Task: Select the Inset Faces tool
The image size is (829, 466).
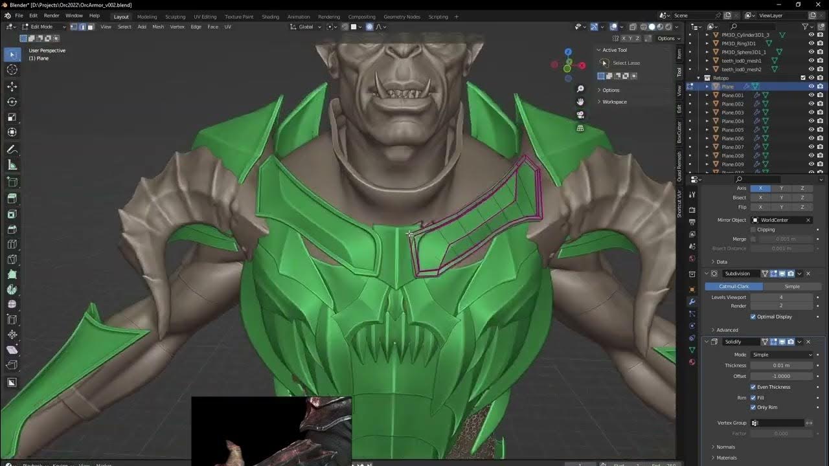Action: [12, 214]
